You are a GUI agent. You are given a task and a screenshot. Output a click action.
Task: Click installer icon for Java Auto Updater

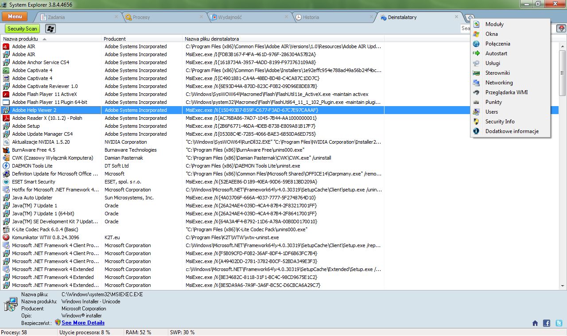[x=6, y=198]
